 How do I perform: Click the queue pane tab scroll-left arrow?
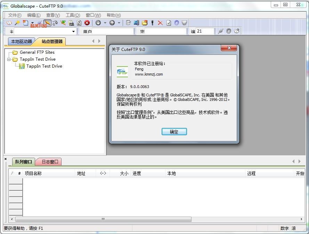point(293,161)
